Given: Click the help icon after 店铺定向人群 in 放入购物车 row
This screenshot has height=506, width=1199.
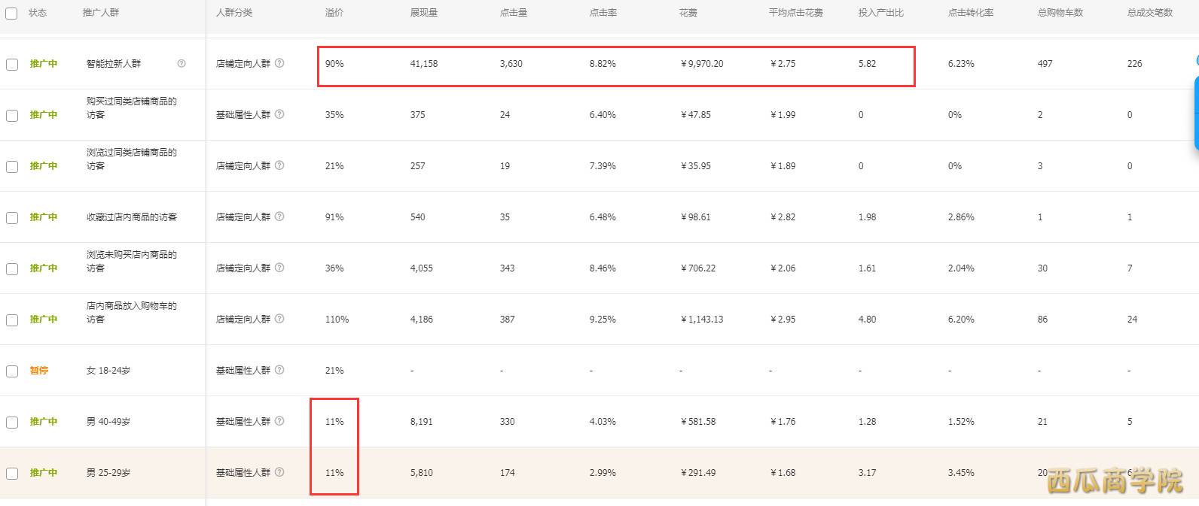Looking at the screenshot, I should click(279, 319).
